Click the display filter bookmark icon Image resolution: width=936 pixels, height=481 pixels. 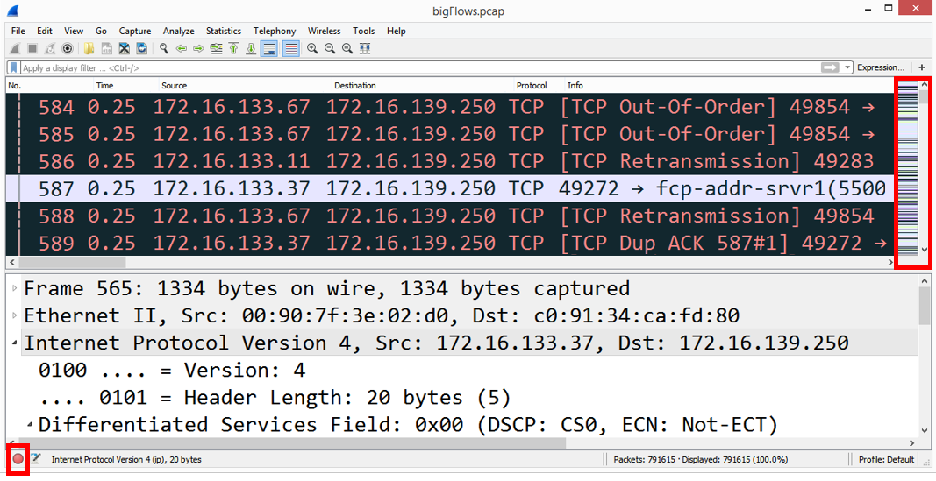(13, 67)
